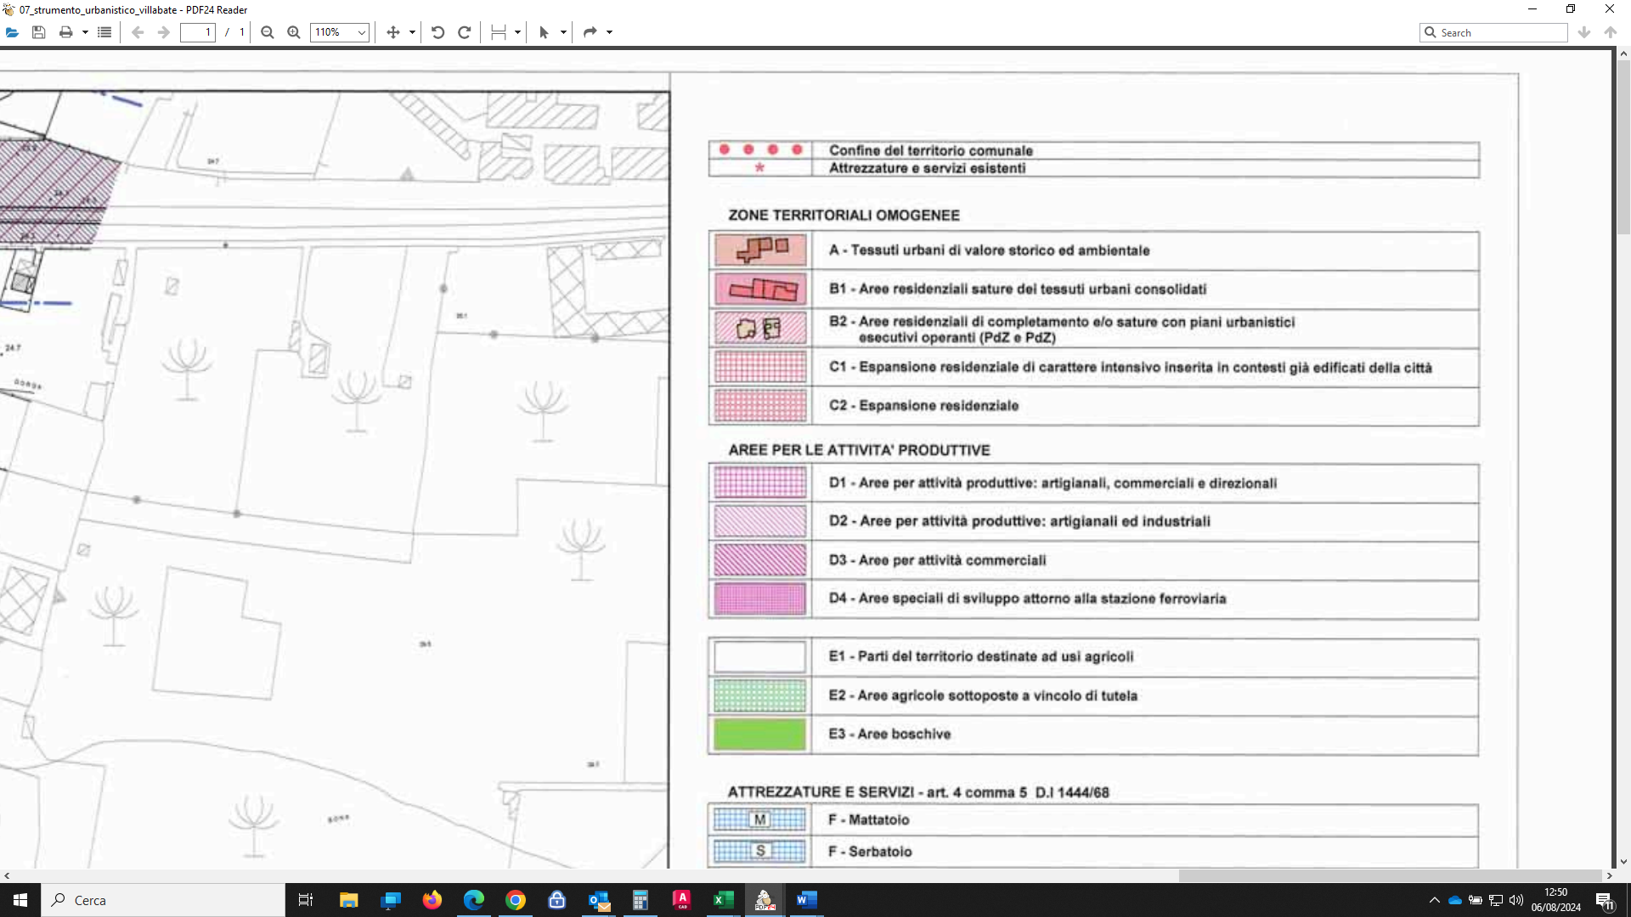
Task: Focus the Search text box
Action: point(1493,32)
